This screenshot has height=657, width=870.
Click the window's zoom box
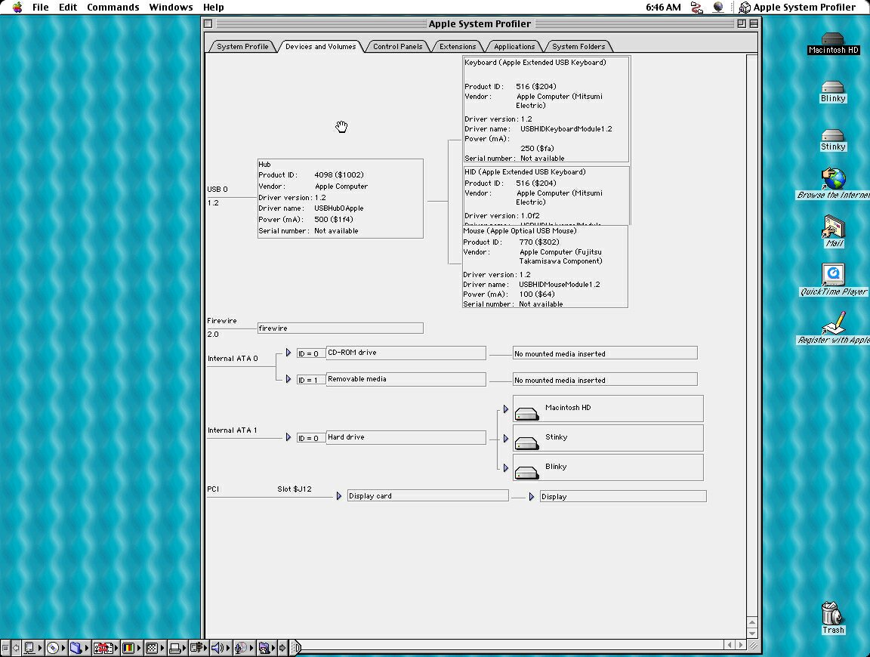pos(742,23)
